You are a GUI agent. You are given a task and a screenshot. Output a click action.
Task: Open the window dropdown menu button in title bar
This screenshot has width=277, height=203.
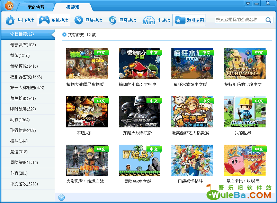pyautogui.click(x=248, y=3)
